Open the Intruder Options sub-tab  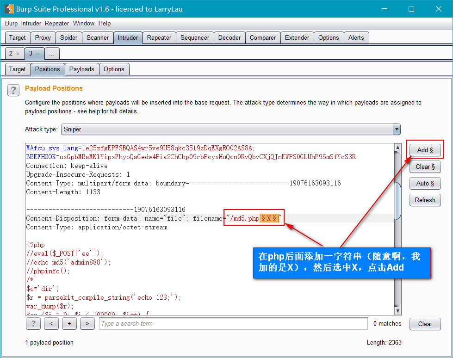point(114,69)
